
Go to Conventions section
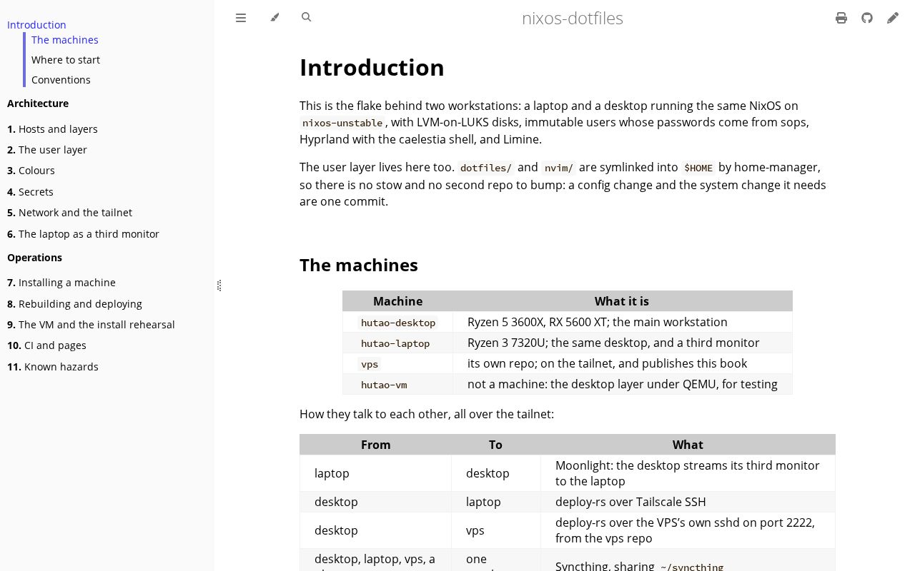[x=61, y=80]
